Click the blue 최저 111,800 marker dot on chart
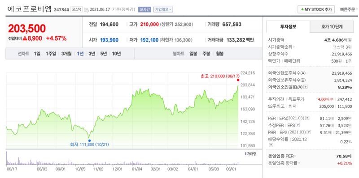 89,140
